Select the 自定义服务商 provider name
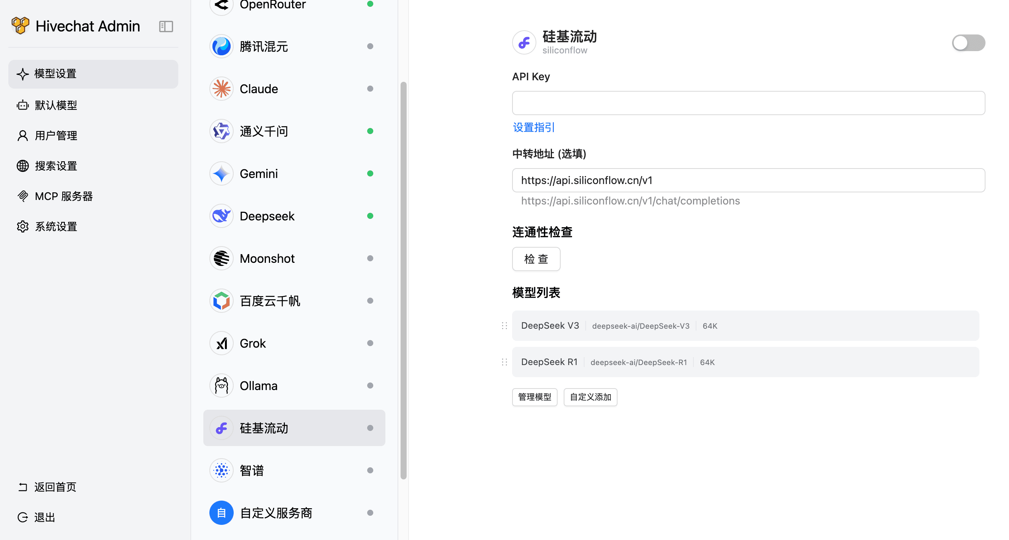The height and width of the screenshot is (540, 1009). [276, 513]
